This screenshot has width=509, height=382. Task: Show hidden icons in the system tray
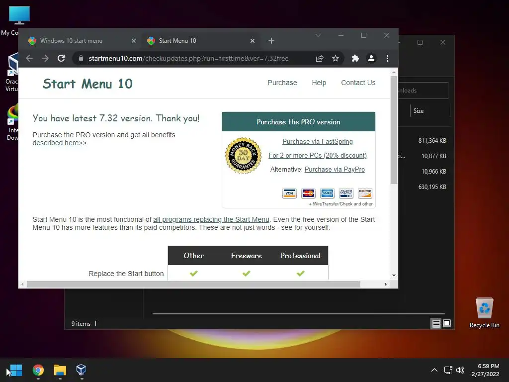point(434,370)
